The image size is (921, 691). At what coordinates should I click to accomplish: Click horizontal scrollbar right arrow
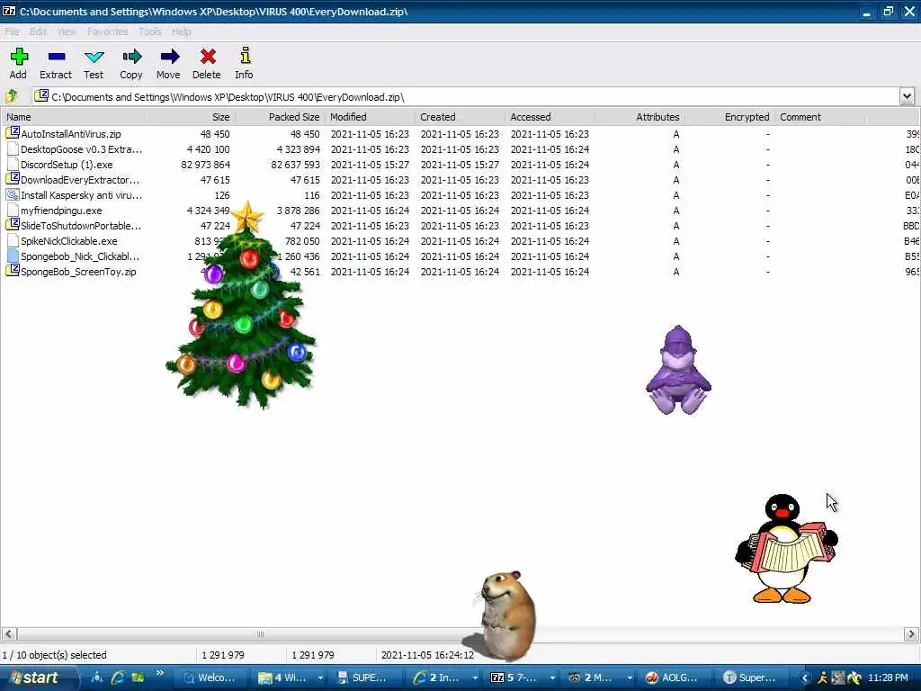click(x=911, y=634)
